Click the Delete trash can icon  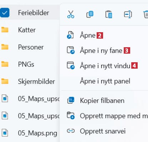pyautogui.click(x=146, y=14)
